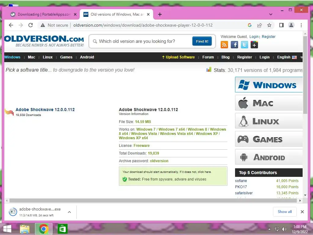
Task: Open File Explorer from the taskbar
Action: click(x=24, y=229)
